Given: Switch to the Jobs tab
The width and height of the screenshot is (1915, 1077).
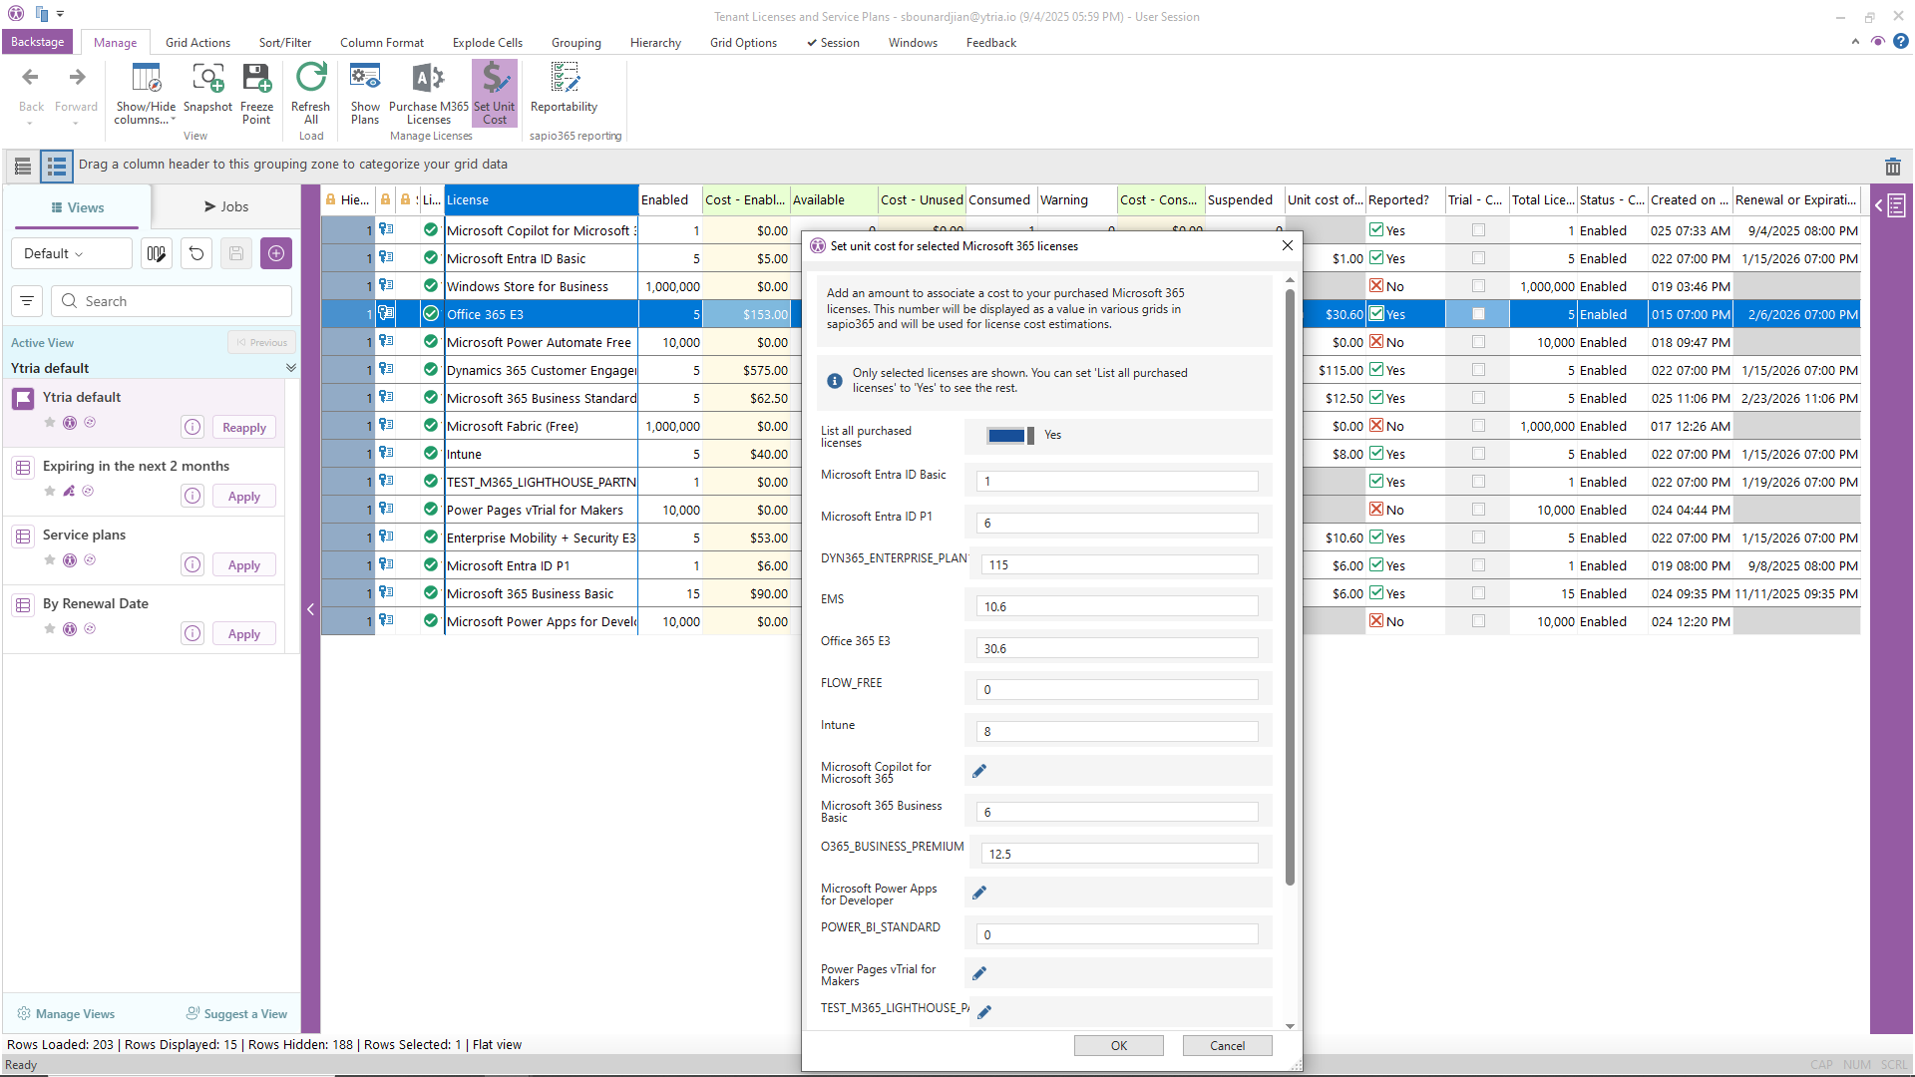Looking at the screenshot, I should 226,206.
